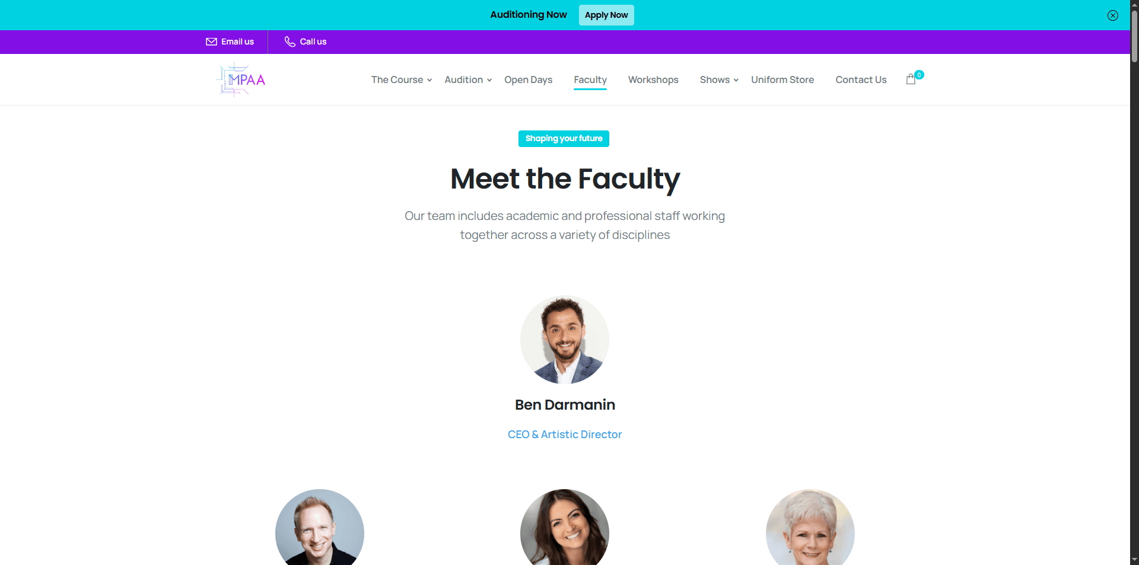The width and height of the screenshot is (1139, 565).
Task: Dismiss the Auditioning Now banner
Action: point(1113,15)
